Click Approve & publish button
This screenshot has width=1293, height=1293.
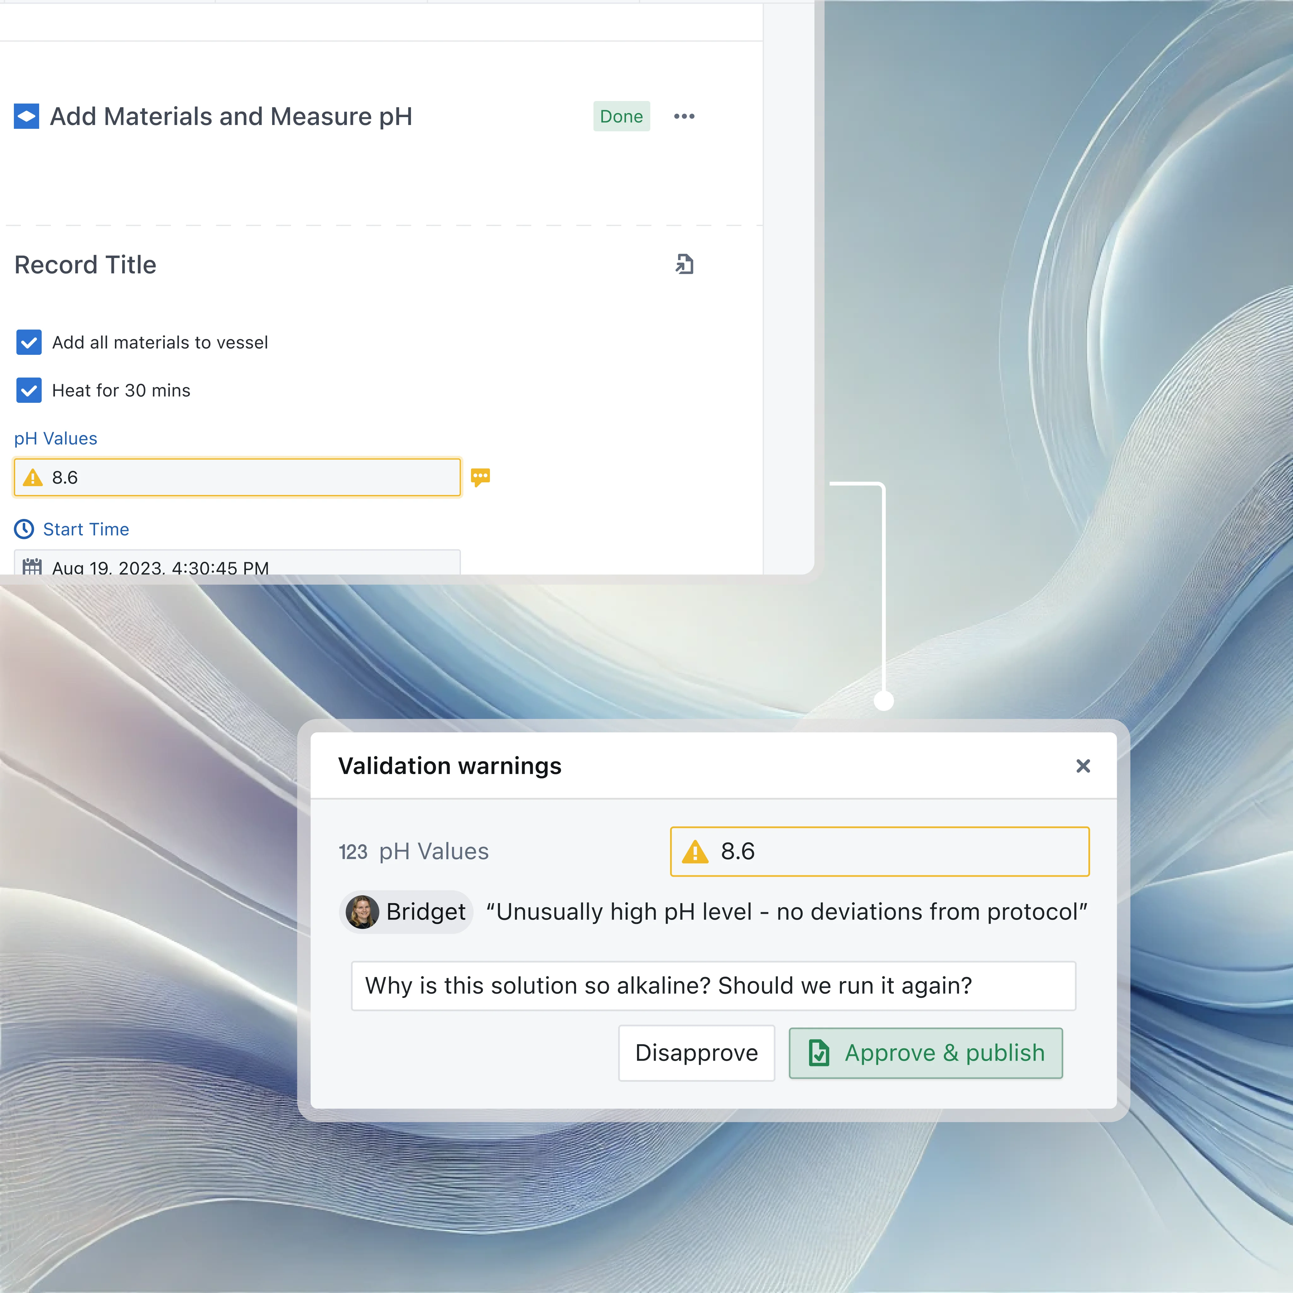pyautogui.click(x=926, y=1053)
